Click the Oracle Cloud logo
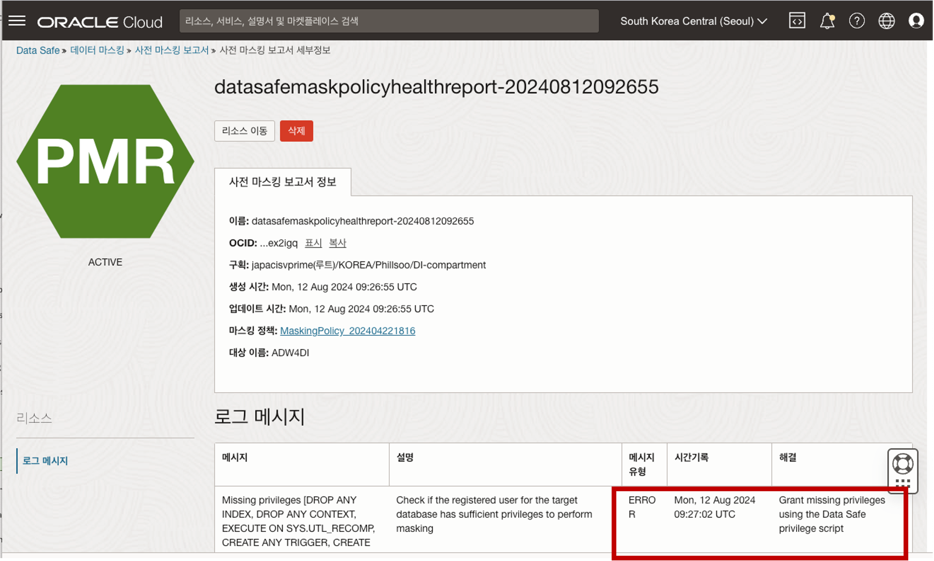This screenshot has width=934, height=561. click(100, 22)
